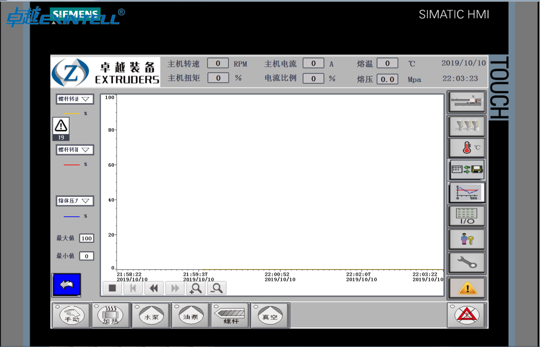Open the wrench maintenance settings screen
The height and width of the screenshot is (347, 540).
[466, 263]
